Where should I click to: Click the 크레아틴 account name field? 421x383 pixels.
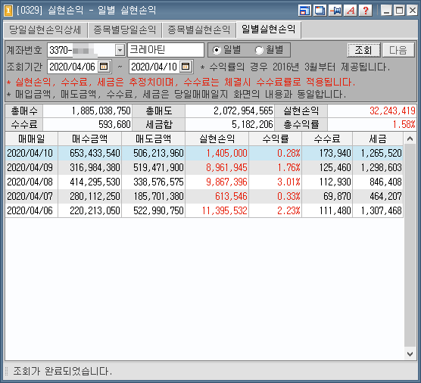pyautogui.click(x=166, y=50)
